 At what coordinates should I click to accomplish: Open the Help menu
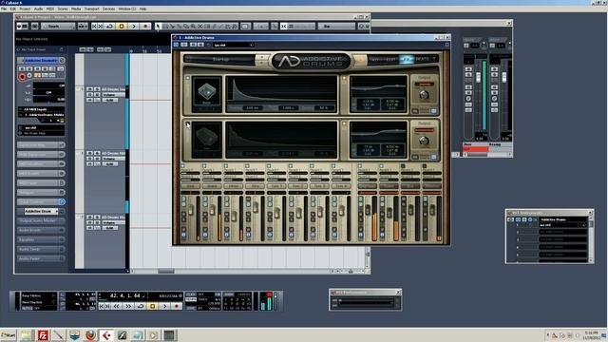coord(143,9)
